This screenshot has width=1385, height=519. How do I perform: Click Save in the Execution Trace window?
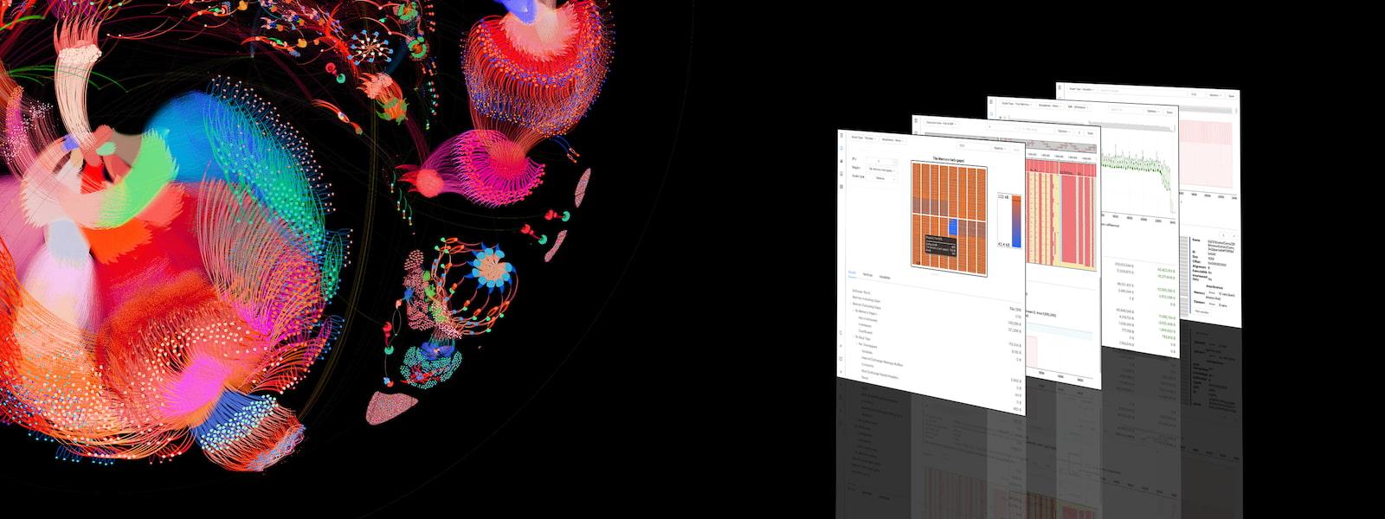click(x=1090, y=133)
